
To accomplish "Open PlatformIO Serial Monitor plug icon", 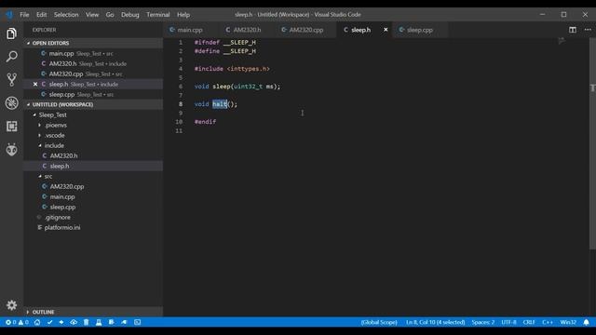I will [124, 322].
